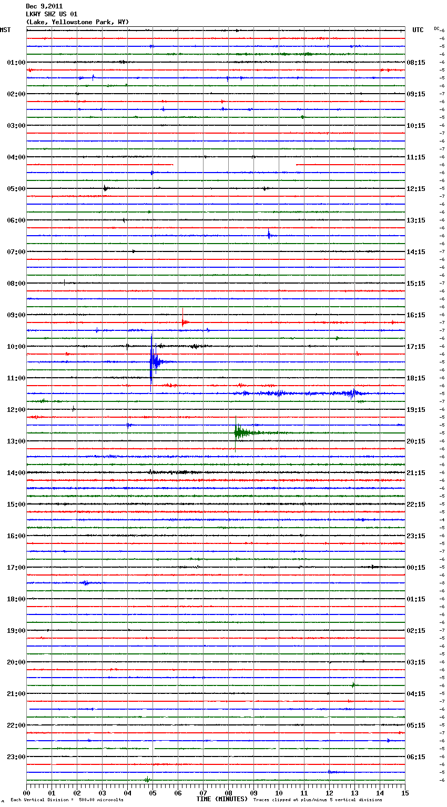
Task: Click the 00:15 UTC time label
Action: tap(416, 568)
